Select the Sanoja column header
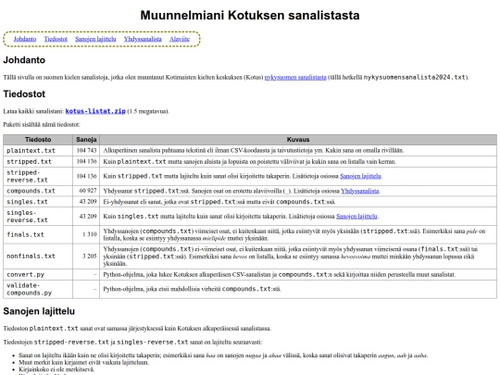 click(x=86, y=140)
